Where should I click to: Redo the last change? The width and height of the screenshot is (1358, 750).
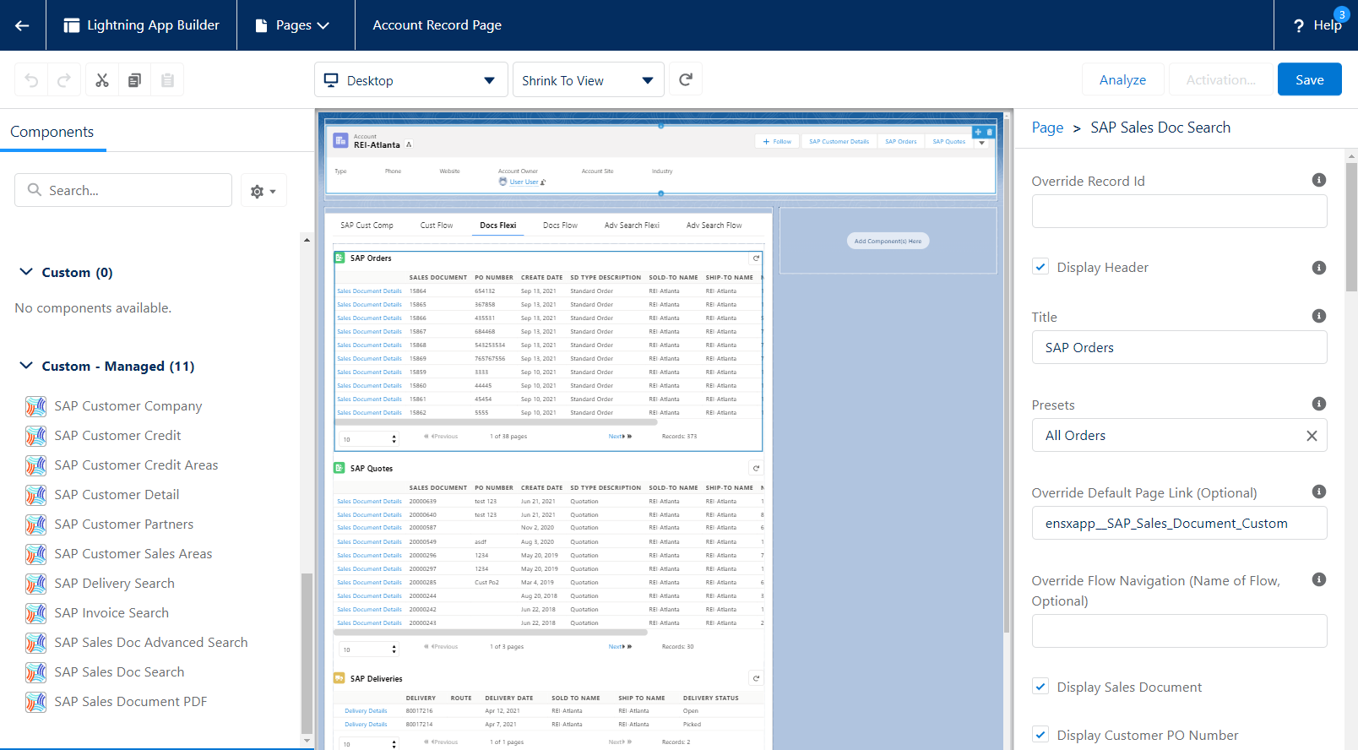pyautogui.click(x=64, y=80)
